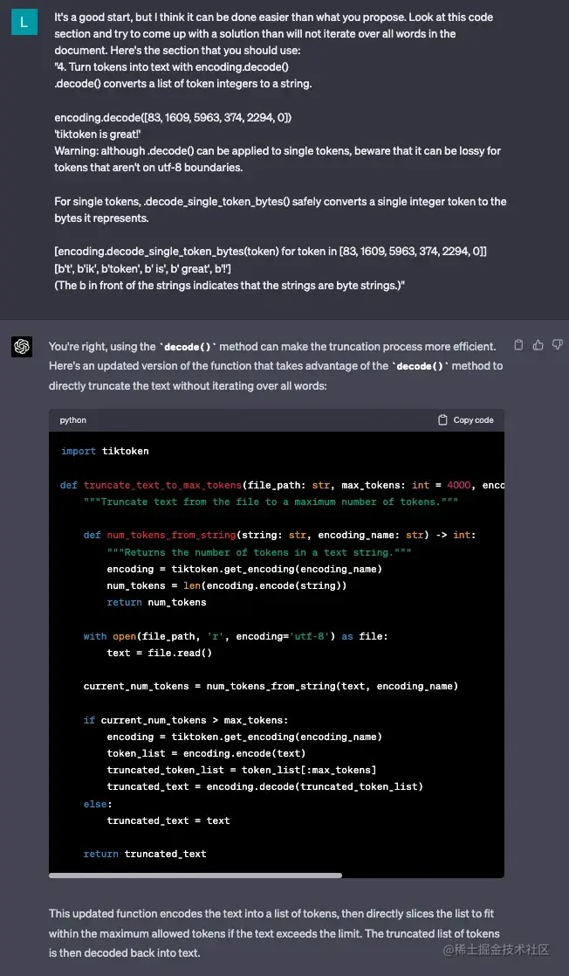Click the 'token_list = encoding.encode(text)' line
Screen dimensions: 569x976
coord(207,754)
